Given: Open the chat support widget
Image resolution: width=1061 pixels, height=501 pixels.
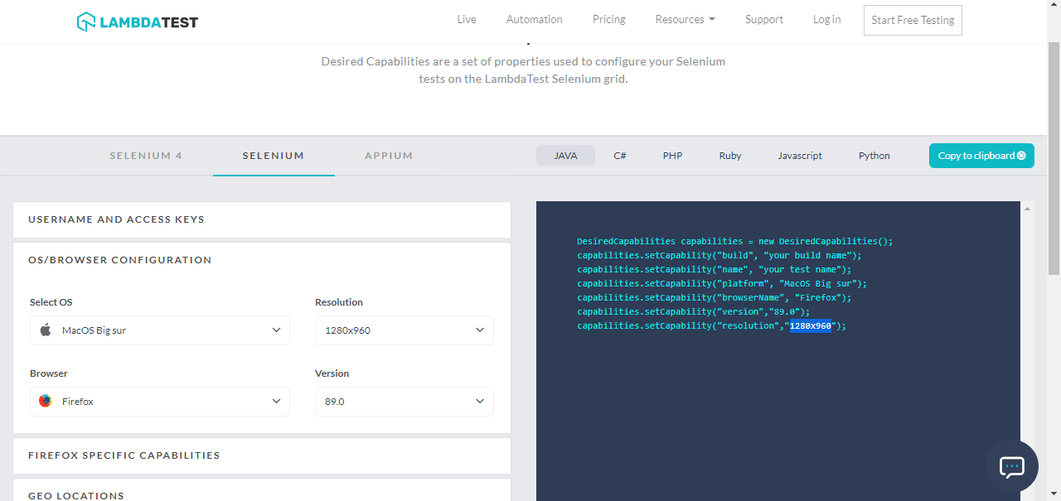Looking at the screenshot, I should point(1012,466).
